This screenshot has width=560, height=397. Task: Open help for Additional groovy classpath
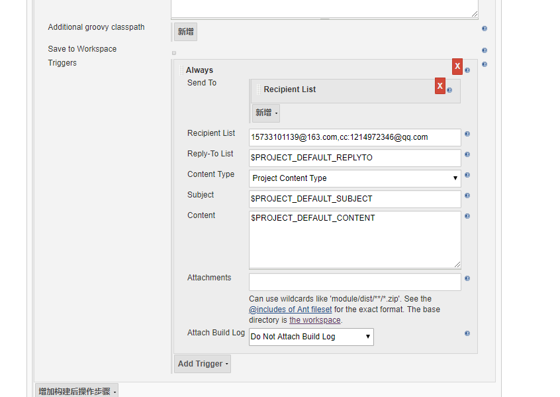[485, 28]
